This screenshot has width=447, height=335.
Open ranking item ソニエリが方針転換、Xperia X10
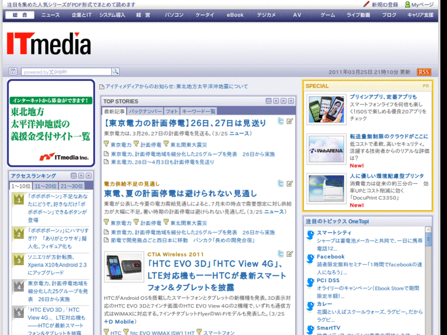[x=57, y=265]
